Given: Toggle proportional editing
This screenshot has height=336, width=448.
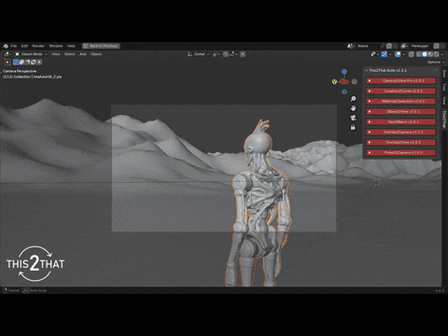Looking at the screenshot, I should pos(243,54).
